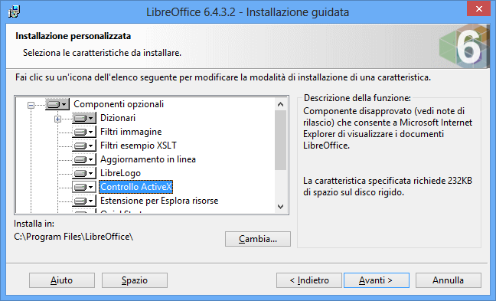Click the drive icon next to Filtri esempio XSLT

point(84,146)
